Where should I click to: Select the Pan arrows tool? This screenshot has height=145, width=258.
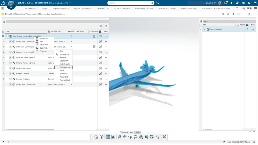(125, 137)
